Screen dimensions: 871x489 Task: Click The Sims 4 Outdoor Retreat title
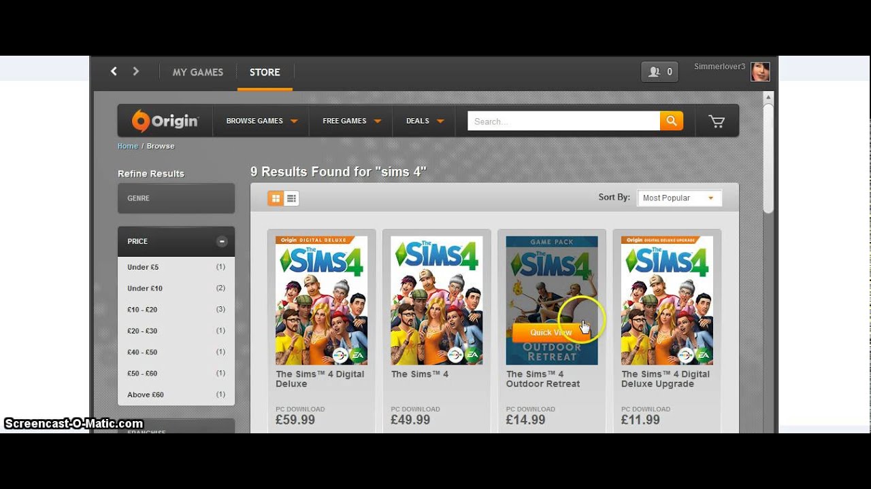coord(543,379)
